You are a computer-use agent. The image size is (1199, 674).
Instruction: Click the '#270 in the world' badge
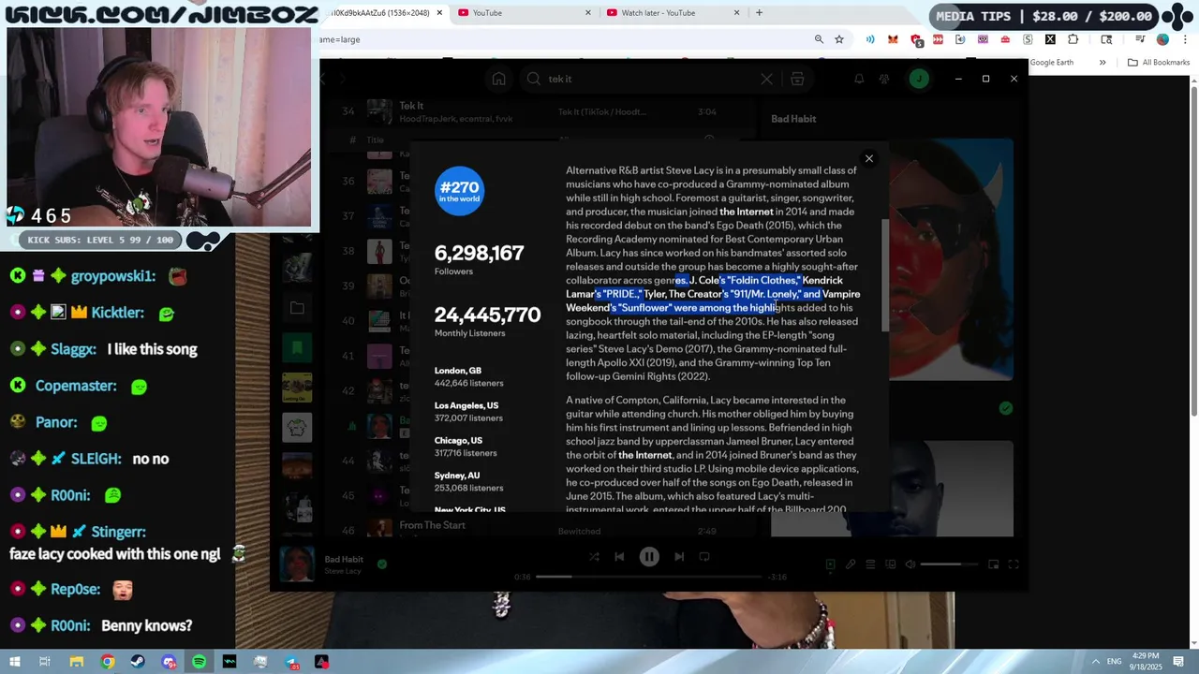point(459,191)
